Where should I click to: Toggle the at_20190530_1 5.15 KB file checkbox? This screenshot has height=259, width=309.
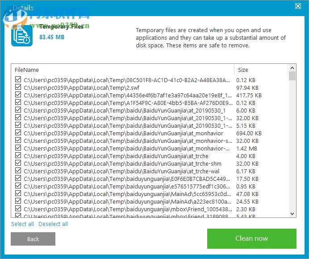point(18,125)
